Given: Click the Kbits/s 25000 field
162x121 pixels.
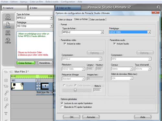Looking at the screenshot, I should click(x=97, y=90).
